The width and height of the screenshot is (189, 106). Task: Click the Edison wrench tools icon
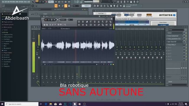click(x=53, y=25)
